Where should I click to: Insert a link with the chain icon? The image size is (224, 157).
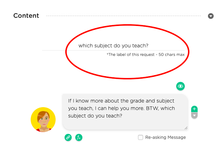pos(68,137)
